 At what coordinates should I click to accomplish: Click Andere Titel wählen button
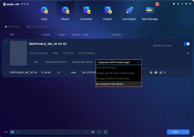82,62
